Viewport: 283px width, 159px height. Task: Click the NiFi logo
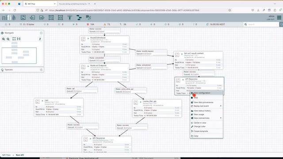[9, 18]
